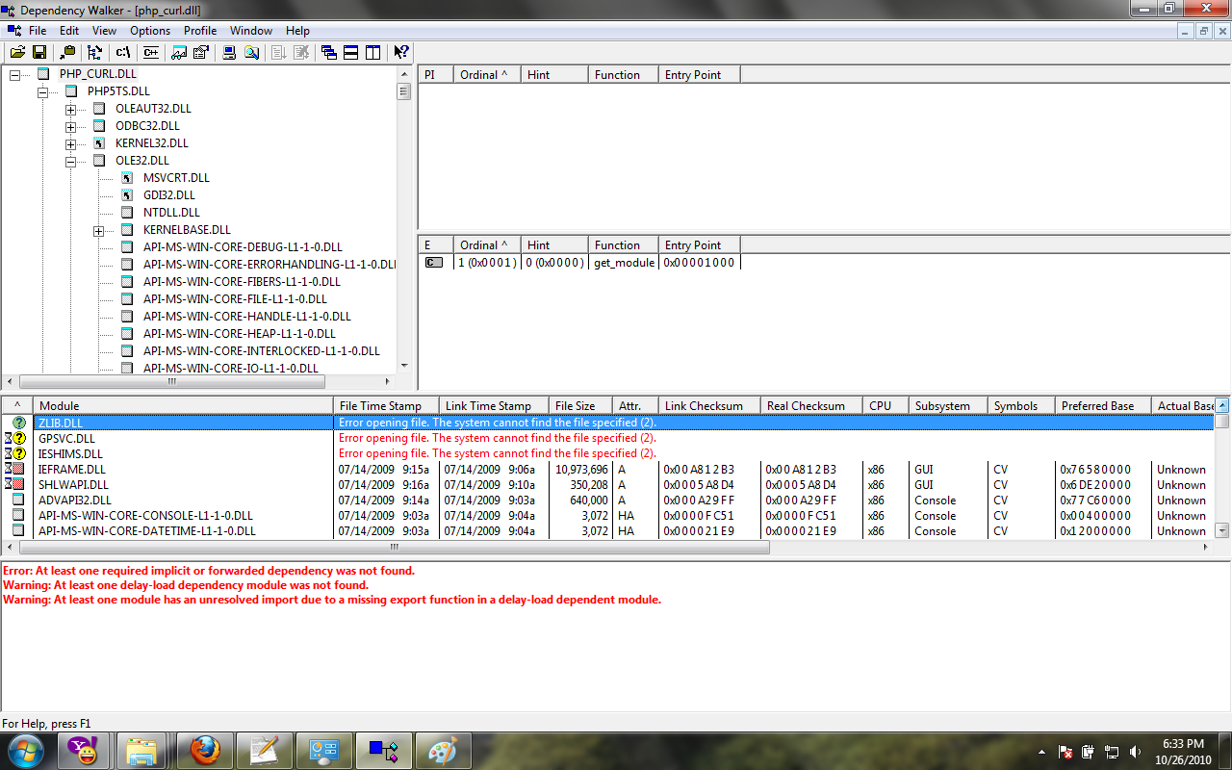Screen dimensions: 1232x770
Task: Toggle the Full Paths c:\ toolbar icon
Action: pyautogui.click(x=122, y=52)
